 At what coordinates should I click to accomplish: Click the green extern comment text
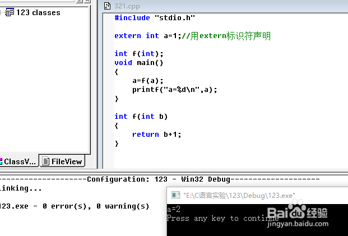(x=226, y=36)
